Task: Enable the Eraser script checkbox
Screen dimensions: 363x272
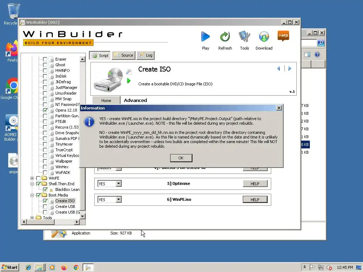Action: pyautogui.click(x=45, y=59)
